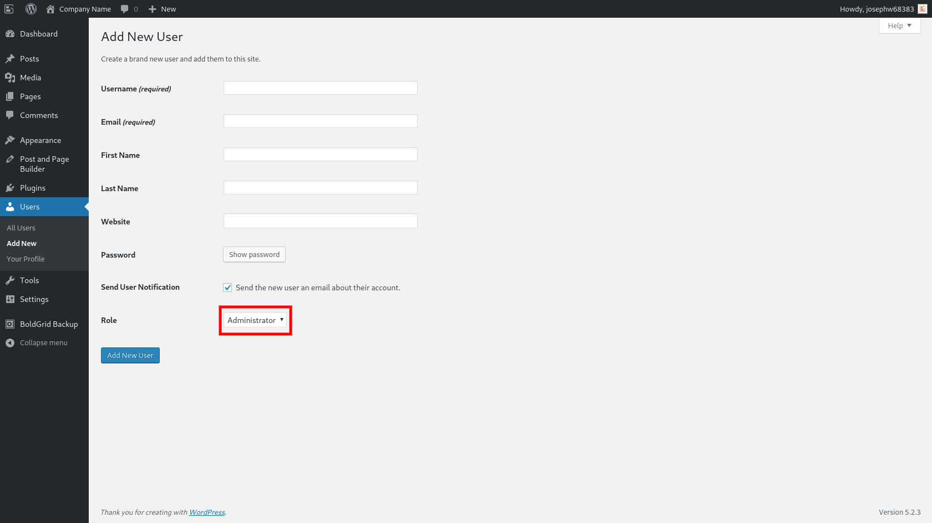
Task: Click the Pages icon in sidebar
Action: (x=11, y=96)
